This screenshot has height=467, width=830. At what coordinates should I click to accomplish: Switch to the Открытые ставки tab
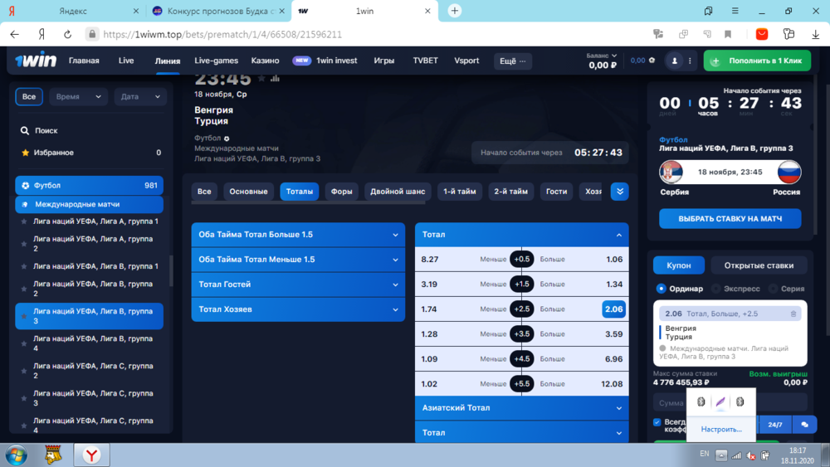[x=759, y=265]
